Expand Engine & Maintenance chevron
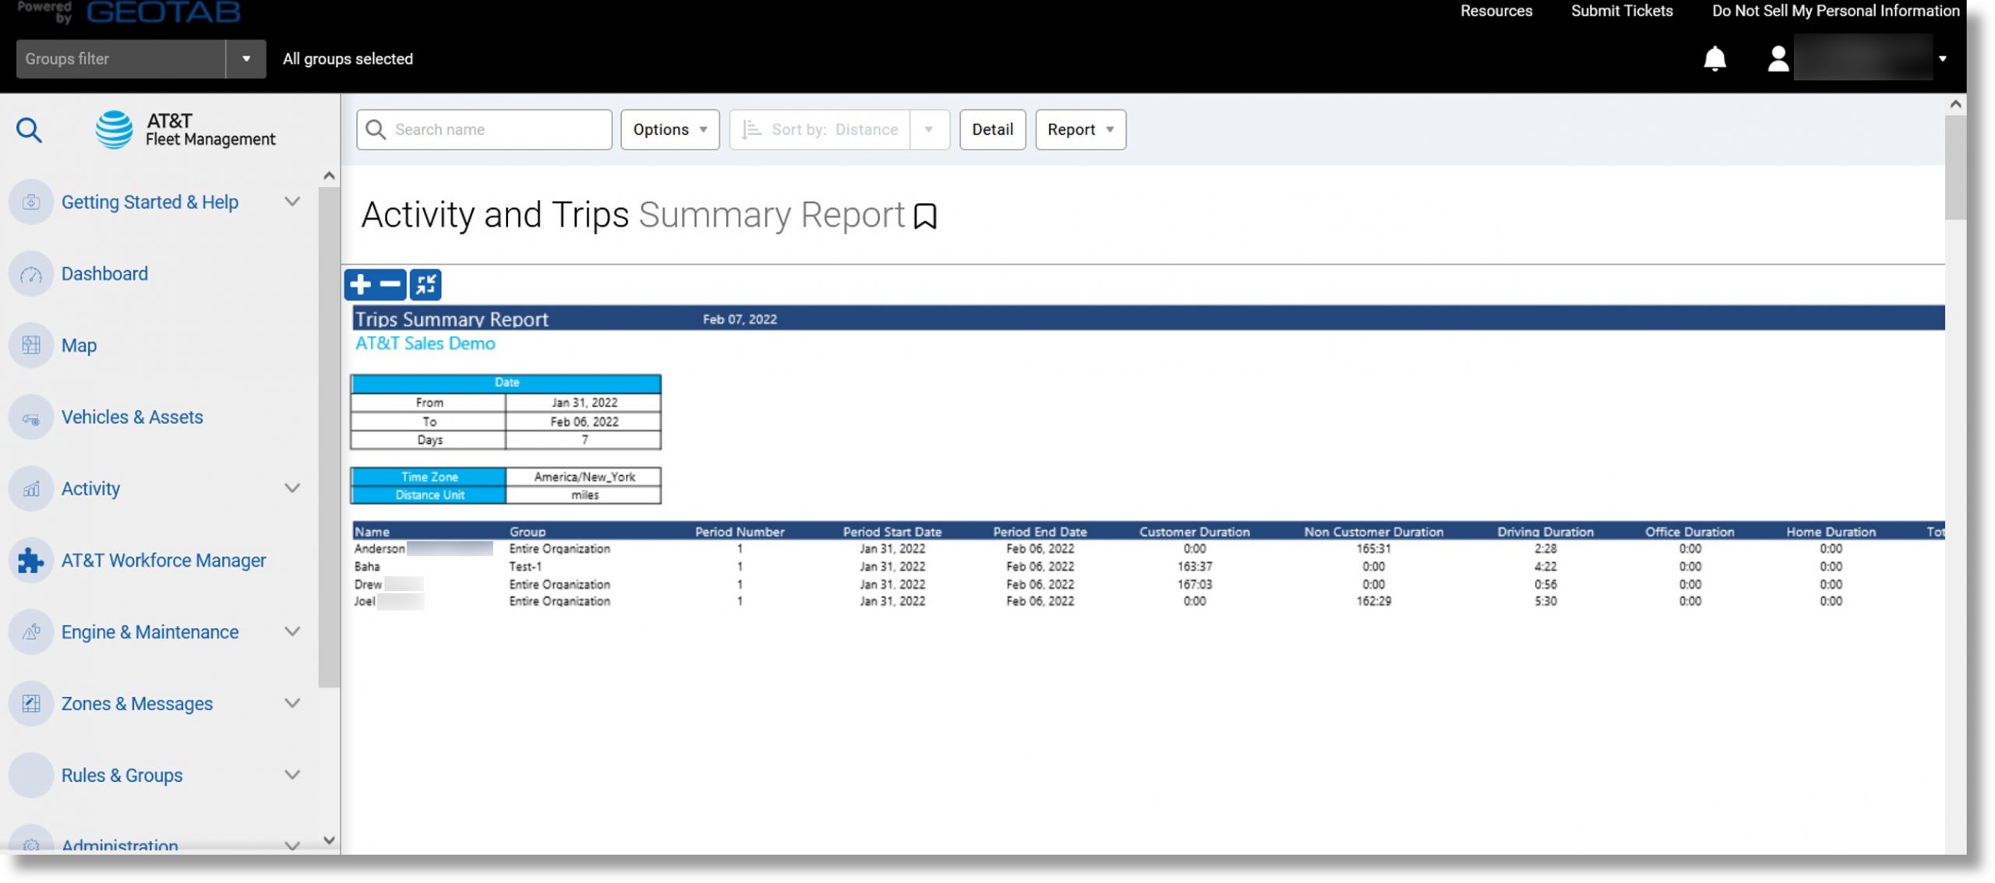The height and width of the screenshot is (883, 1995). coord(292,631)
